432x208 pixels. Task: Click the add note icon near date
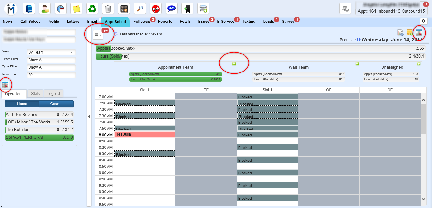(409, 32)
